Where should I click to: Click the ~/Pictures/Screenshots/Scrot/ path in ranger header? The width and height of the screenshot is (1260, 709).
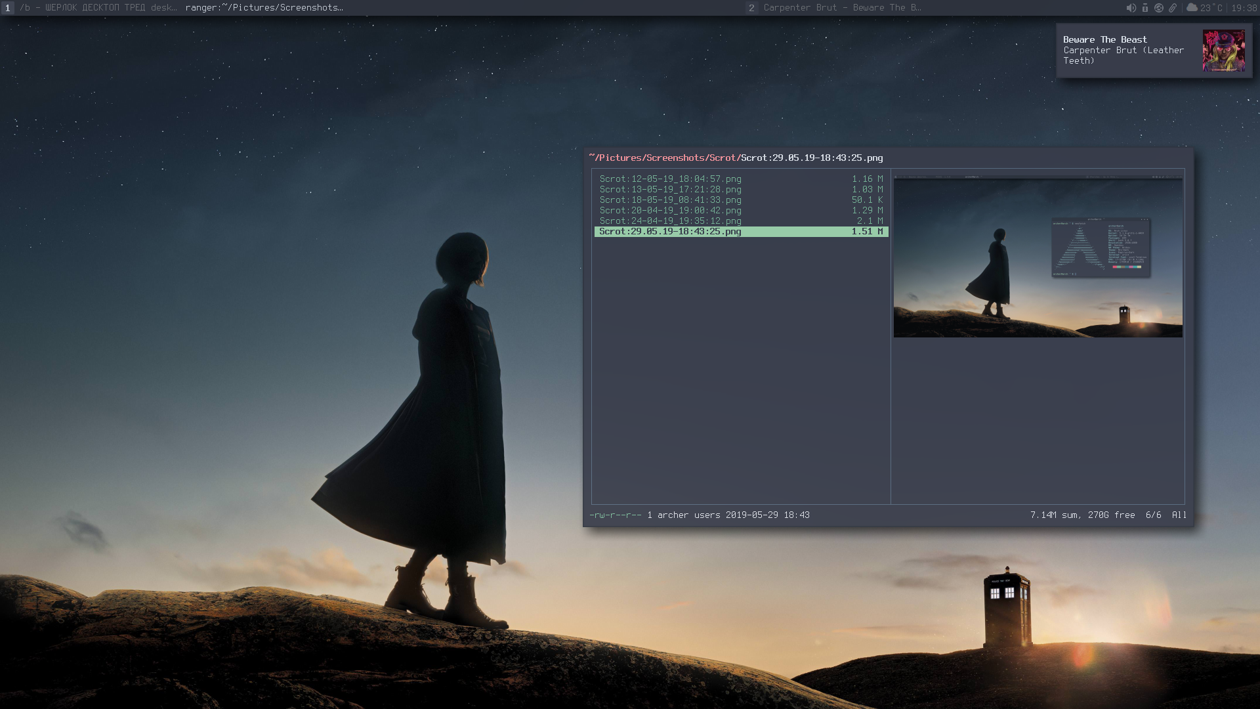[x=665, y=158]
